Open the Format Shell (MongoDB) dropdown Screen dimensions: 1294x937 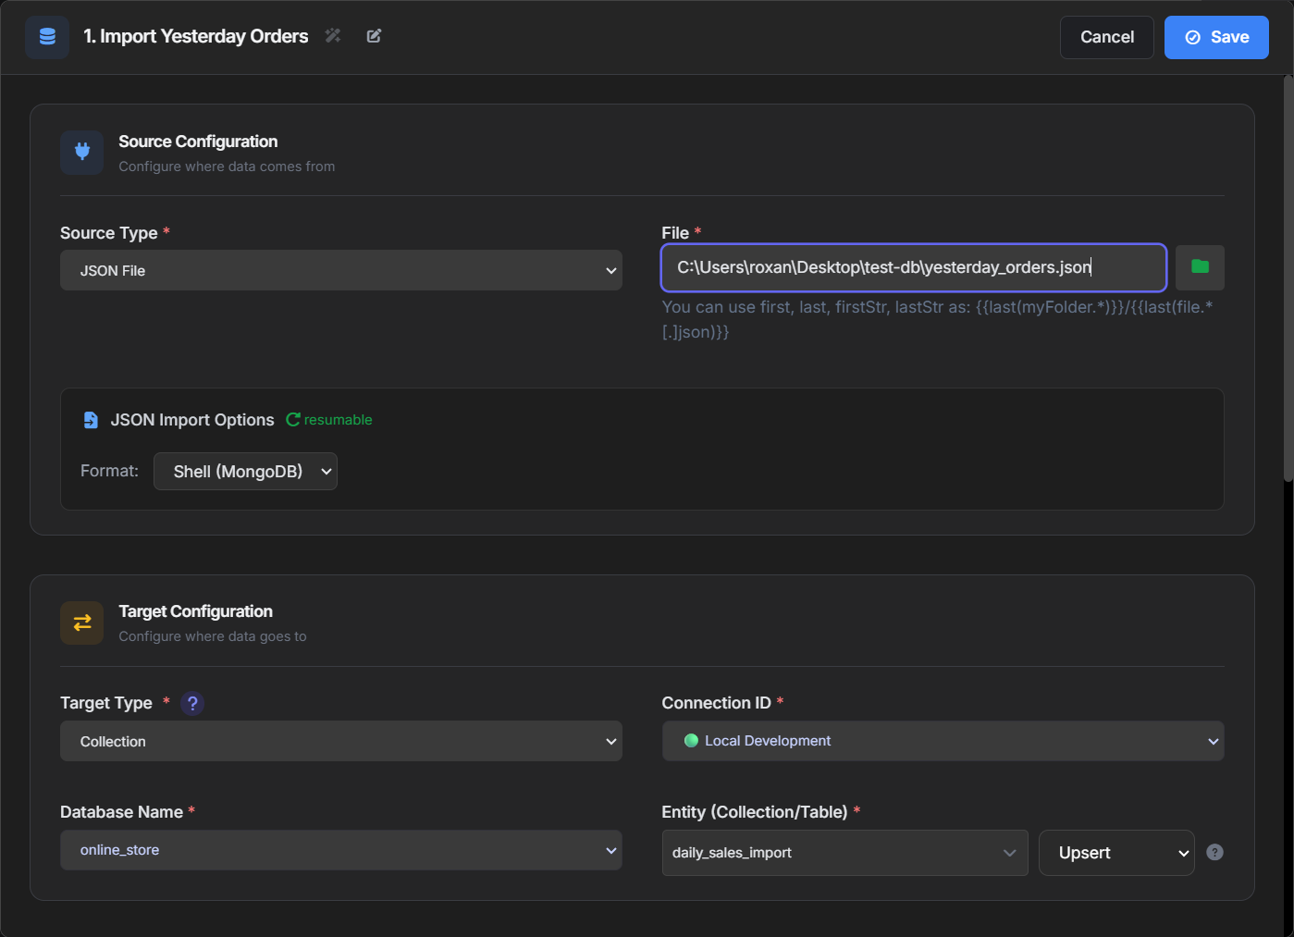click(245, 471)
